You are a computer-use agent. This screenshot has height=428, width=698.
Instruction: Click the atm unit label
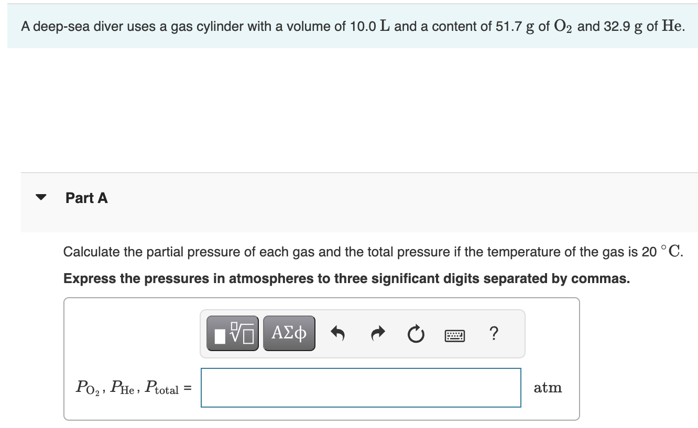tap(548, 387)
